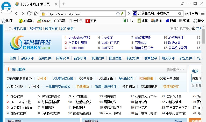Open the hamburger main menu
This screenshot has height=122, width=206.
[203, 13]
